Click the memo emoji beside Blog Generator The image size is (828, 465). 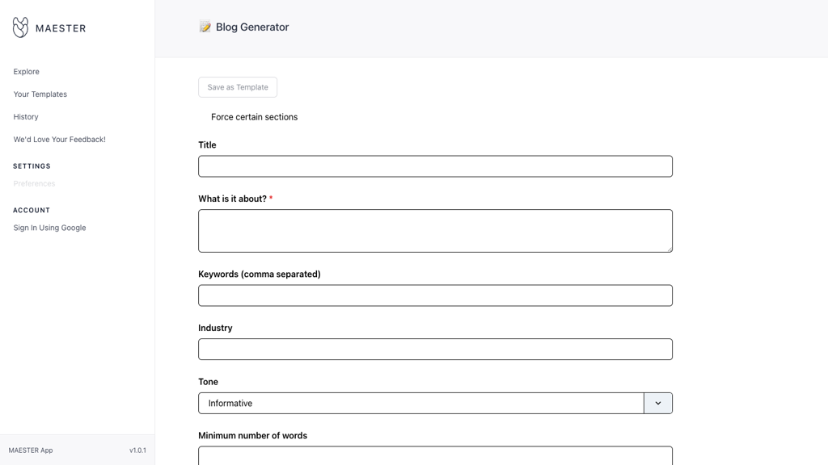tap(205, 26)
